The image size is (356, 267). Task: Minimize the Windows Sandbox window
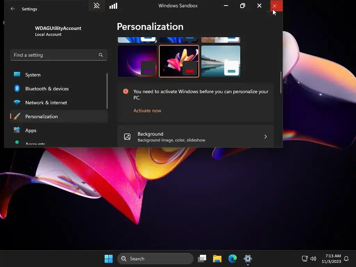(226, 6)
